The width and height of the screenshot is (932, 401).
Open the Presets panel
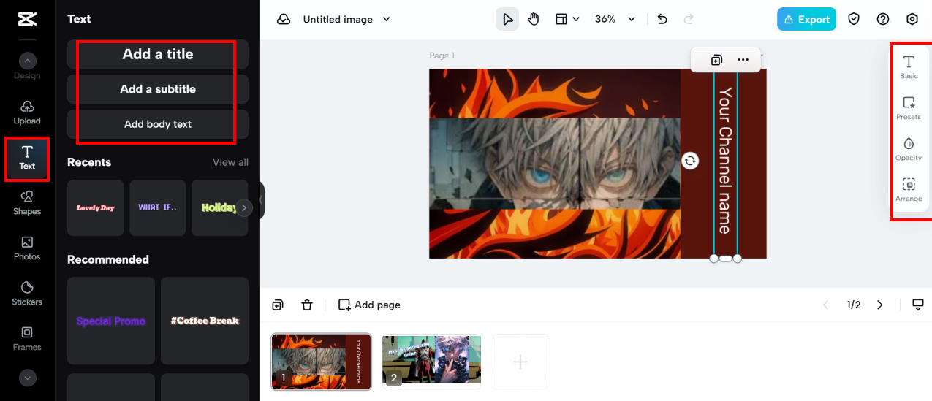click(x=909, y=107)
